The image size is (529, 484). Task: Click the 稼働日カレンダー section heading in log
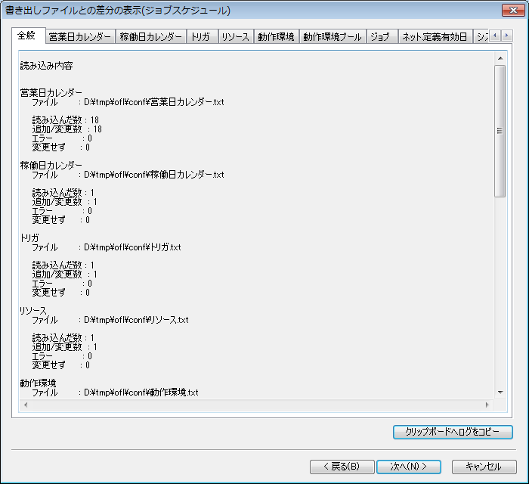click(x=51, y=166)
